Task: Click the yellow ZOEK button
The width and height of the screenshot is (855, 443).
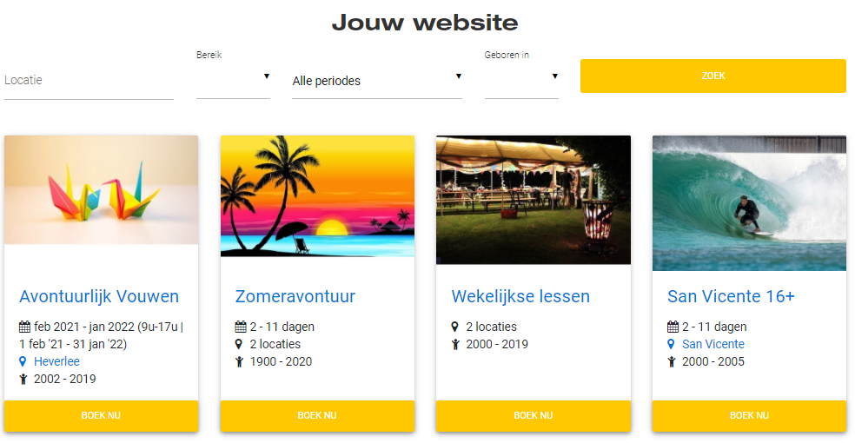Action: click(x=712, y=76)
